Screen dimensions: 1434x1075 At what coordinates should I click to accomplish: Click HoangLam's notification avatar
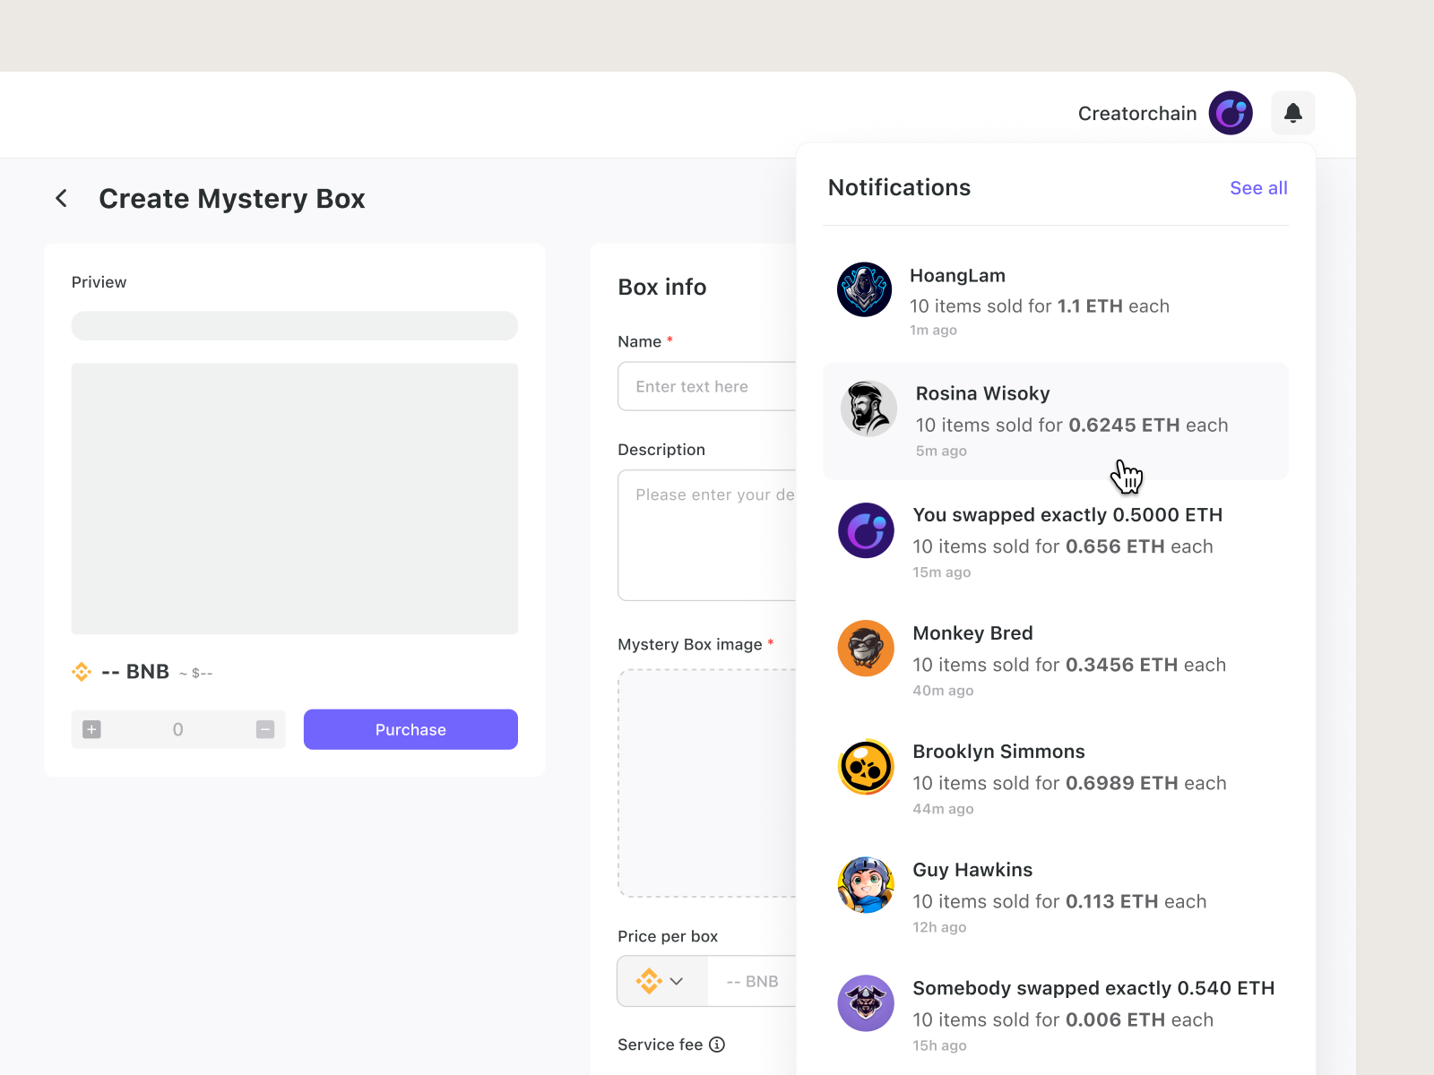[x=865, y=289]
